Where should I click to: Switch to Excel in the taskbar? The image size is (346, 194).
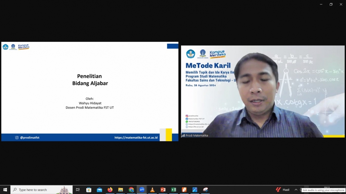[173, 190]
